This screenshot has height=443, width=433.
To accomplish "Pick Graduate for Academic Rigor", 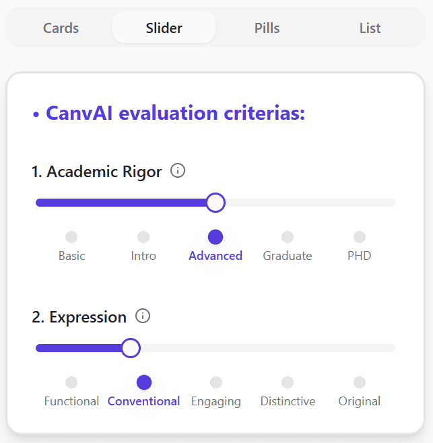I will [288, 237].
